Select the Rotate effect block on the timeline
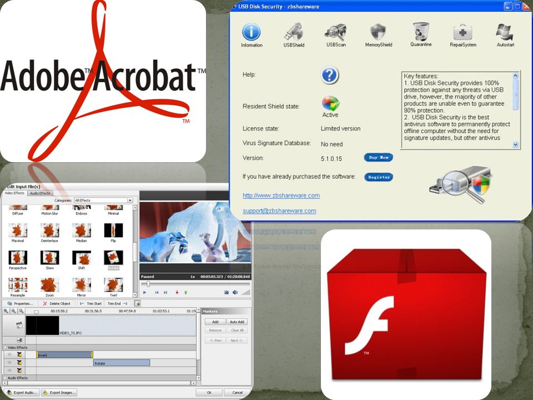The image size is (533, 400). (x=122, y=363)
